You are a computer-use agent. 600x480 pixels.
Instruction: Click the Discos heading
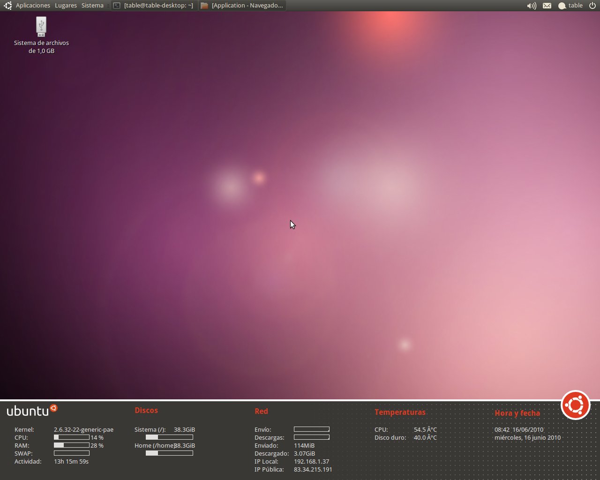click(x=146, y=410)
